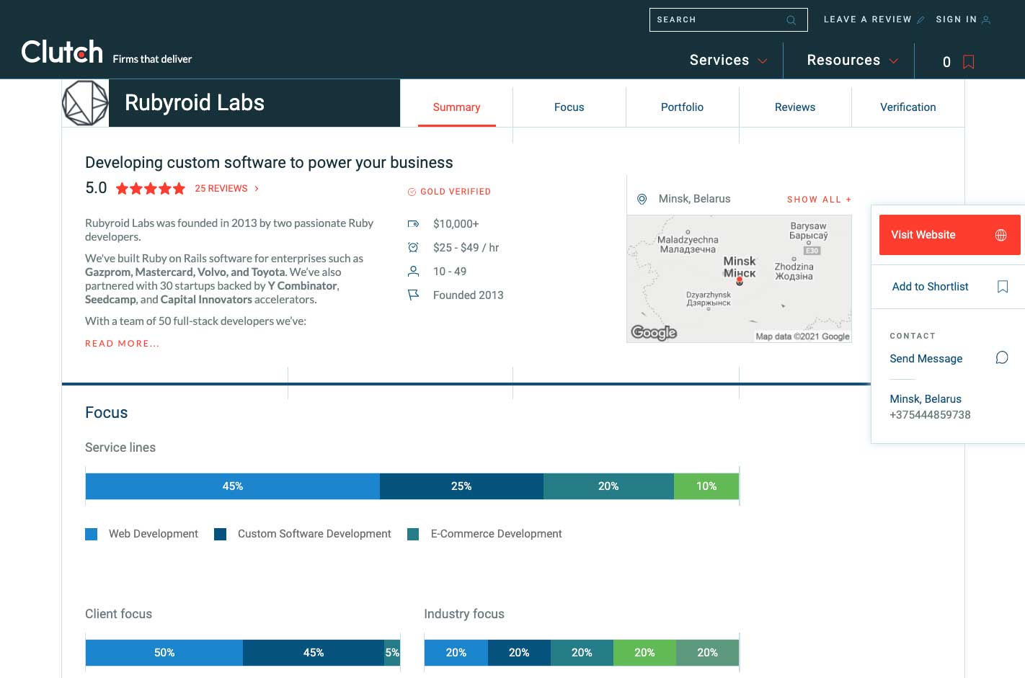Viewport: 1025px width, 678px height.
Task: Open the 25 Reviews link
Action: (x=221, y=189)
